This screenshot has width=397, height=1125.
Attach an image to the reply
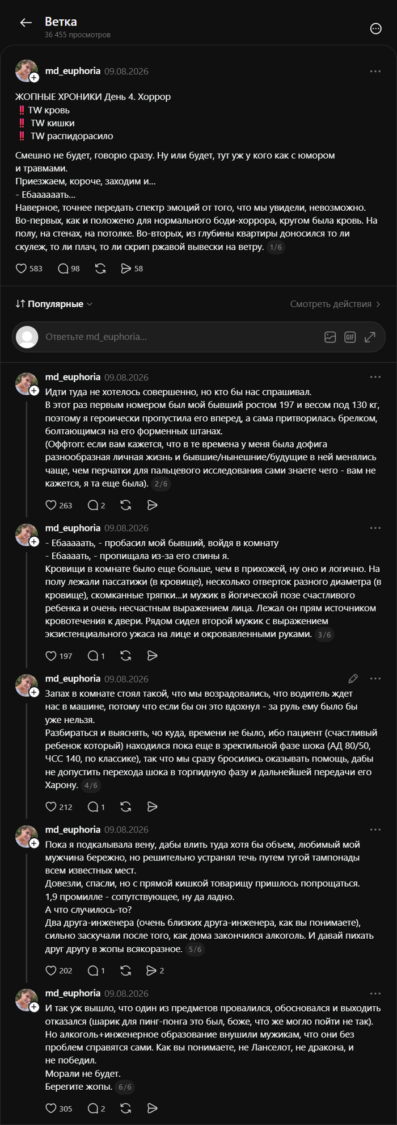pos(330,337)
